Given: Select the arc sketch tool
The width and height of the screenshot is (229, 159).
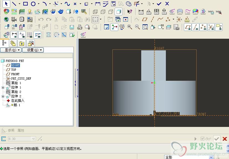Looking at the screenshot, I should click(x=44, y=4).
